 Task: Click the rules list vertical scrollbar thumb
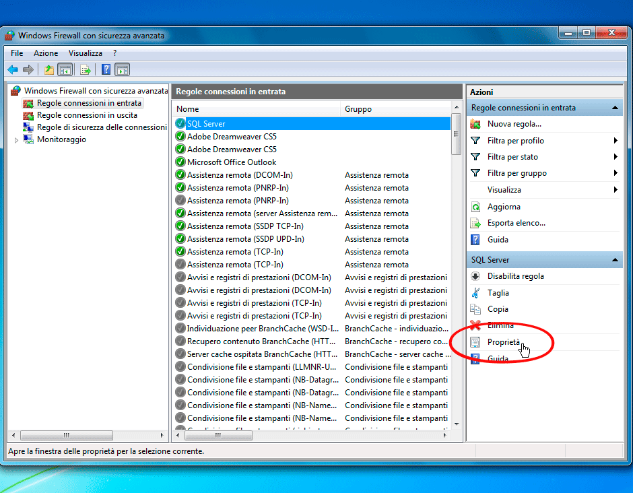(x=456, y=135)
